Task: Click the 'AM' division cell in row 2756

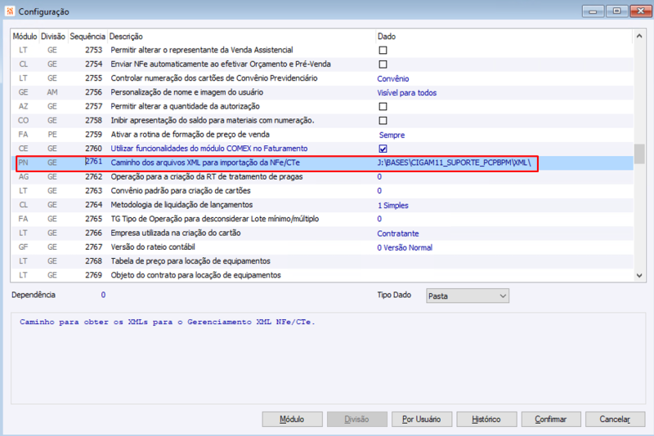Action: 52,92
